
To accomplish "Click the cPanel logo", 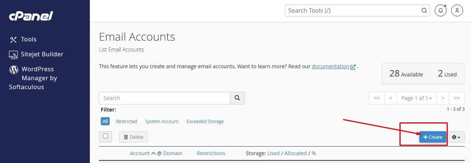I will point(31,16).
